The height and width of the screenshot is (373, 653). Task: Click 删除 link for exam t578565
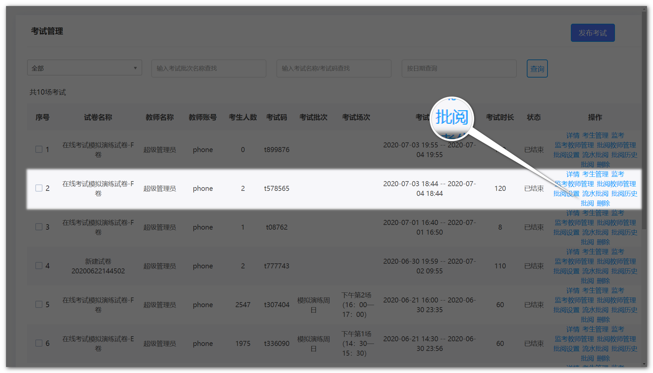pyautogui.click(x=603, y=203)
